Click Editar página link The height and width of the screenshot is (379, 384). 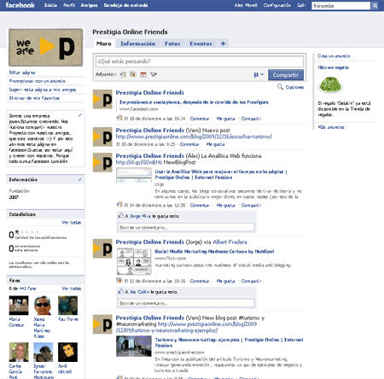pos(22,73)
